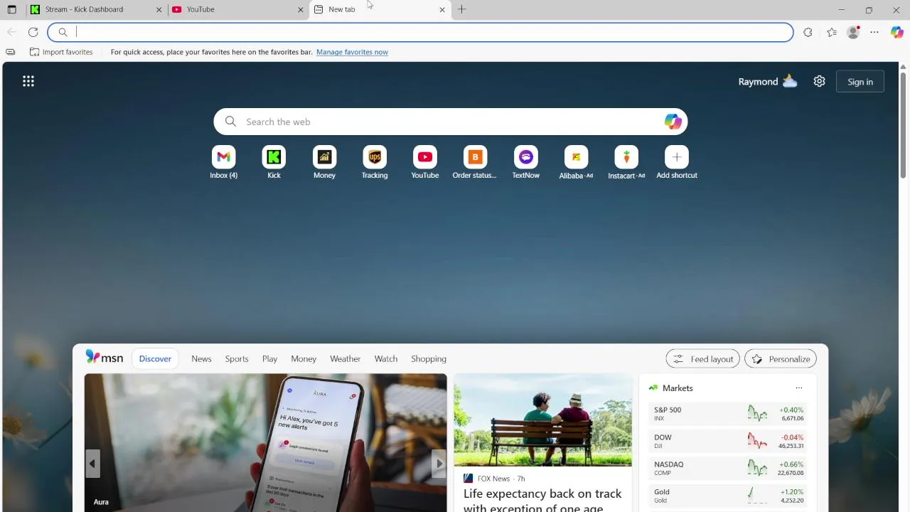The image size is (910, 512).
Task: Select the Weather feed tab
Action: pyautogui.click(x=345, y=359)
